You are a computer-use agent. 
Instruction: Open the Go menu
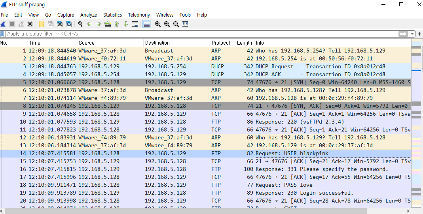coord(48,15)
